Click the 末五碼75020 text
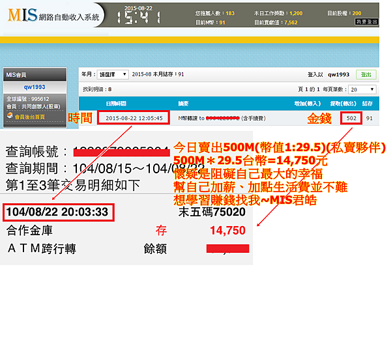 212,212
